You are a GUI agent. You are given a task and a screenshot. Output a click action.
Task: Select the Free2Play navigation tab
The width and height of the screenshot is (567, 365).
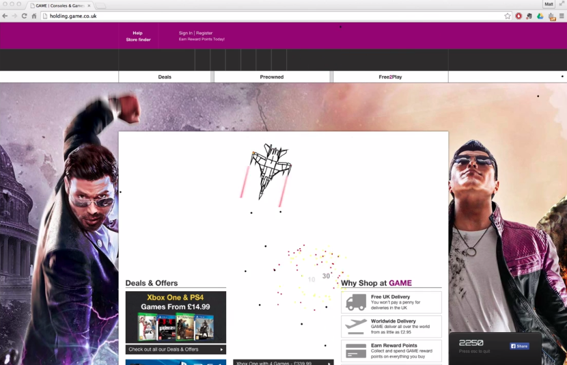pos(390,77)
